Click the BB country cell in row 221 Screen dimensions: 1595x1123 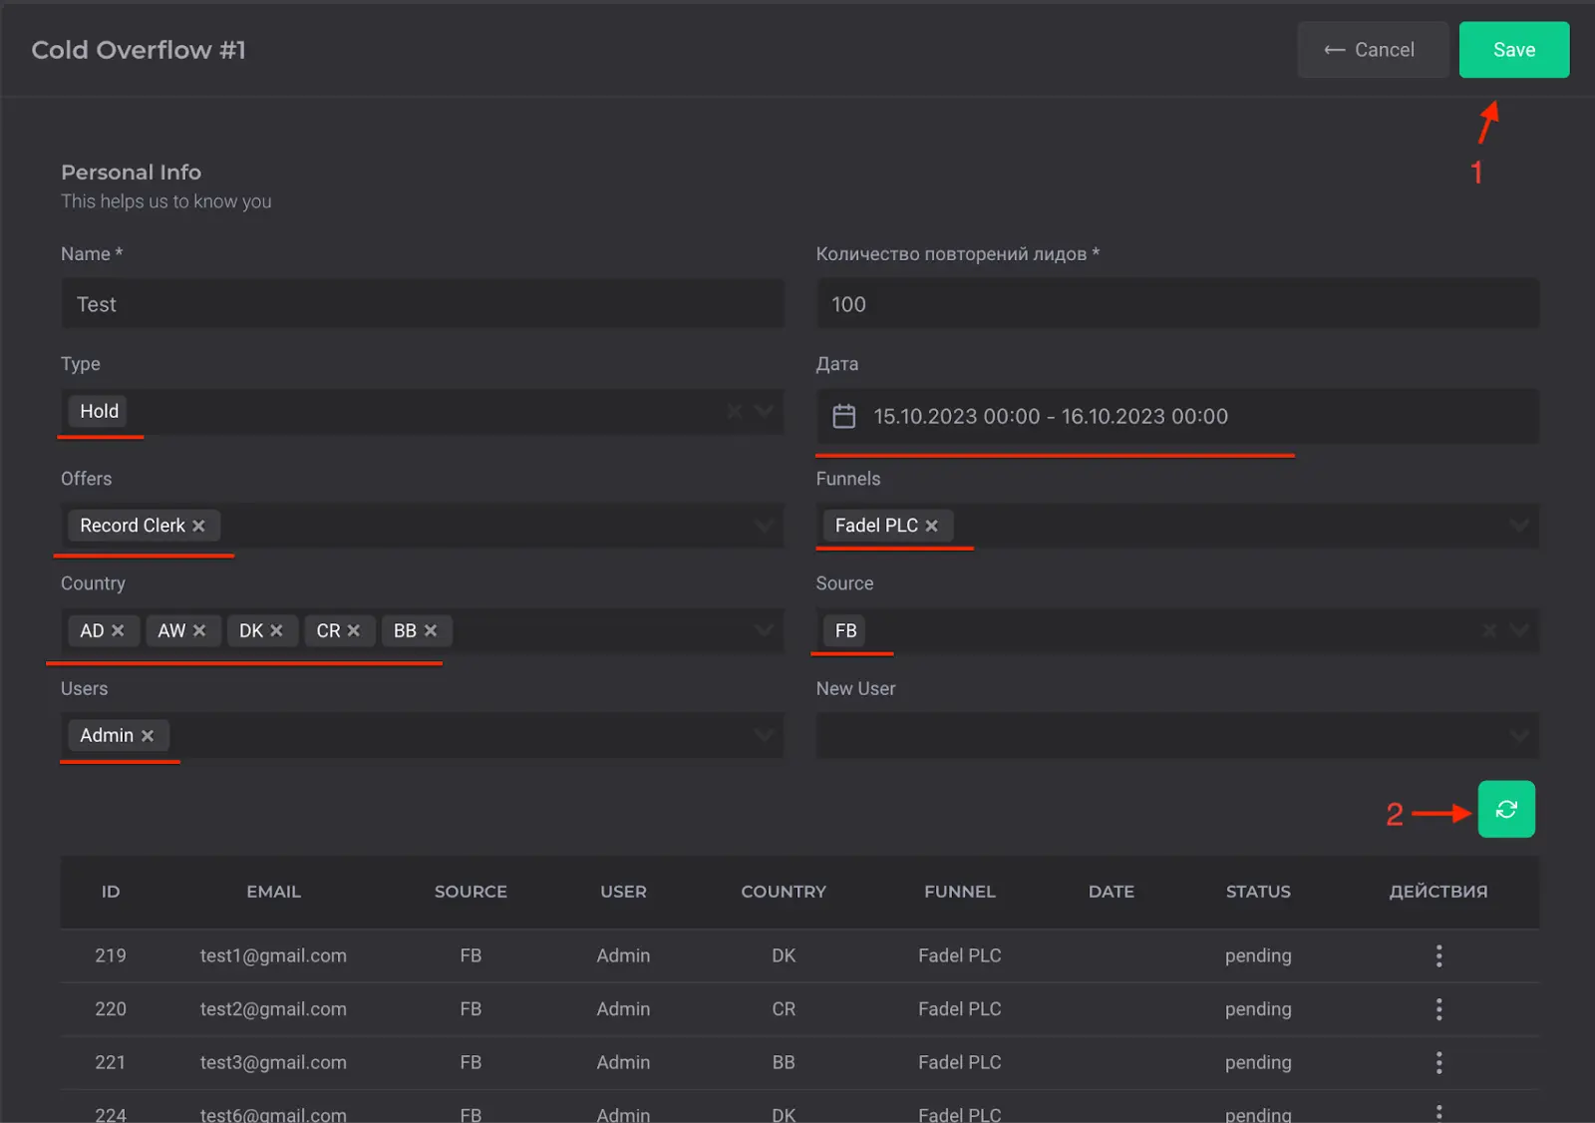click(x=784, y=1062)
